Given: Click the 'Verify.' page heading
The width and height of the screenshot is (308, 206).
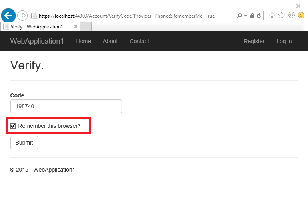Looking at the screenshot, I should [x=27, y=65].
